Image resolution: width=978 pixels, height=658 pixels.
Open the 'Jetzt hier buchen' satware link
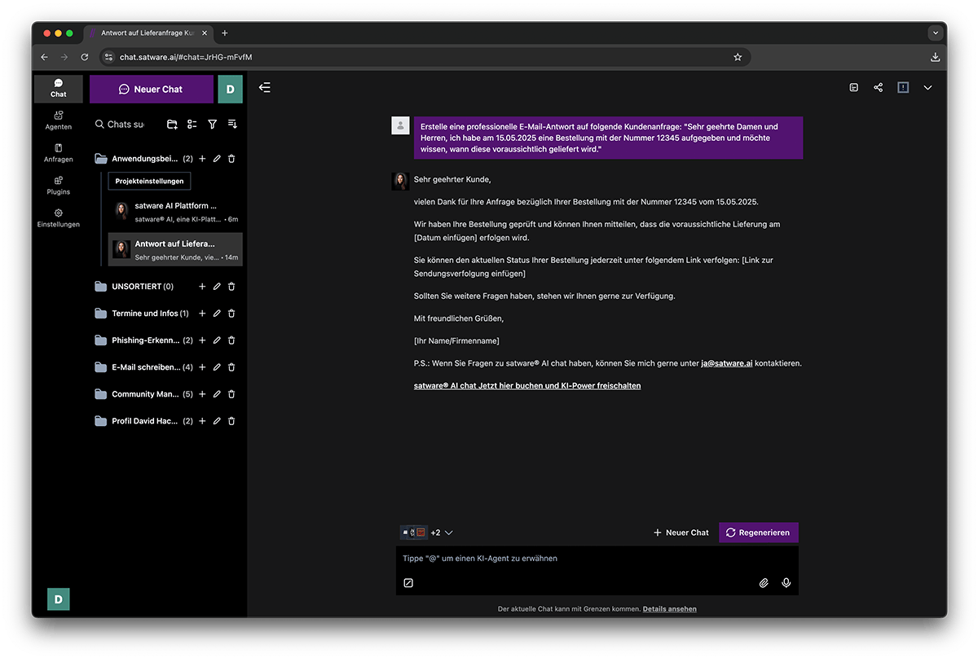click(527, 386)
